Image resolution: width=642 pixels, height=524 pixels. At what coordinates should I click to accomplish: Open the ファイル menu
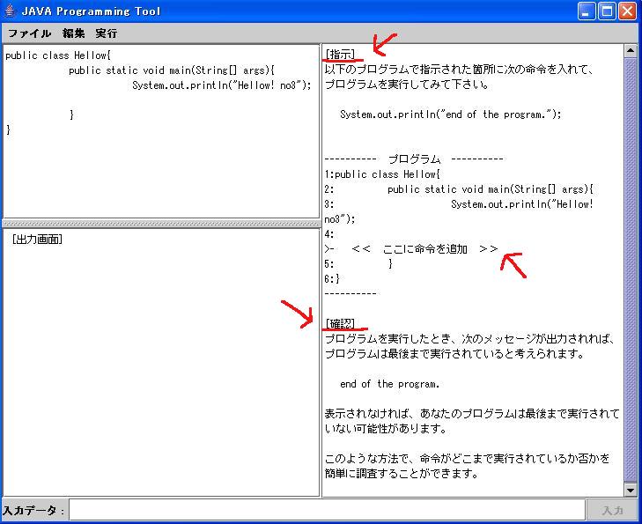pyautogui.click(x=29, y=33)
